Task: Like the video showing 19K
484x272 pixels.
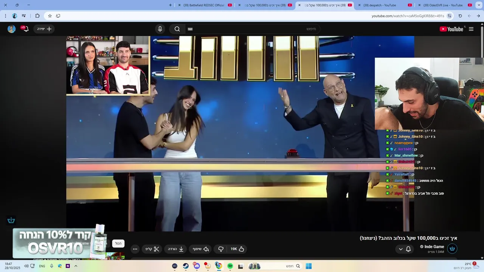Action: (x=237, y=249)
